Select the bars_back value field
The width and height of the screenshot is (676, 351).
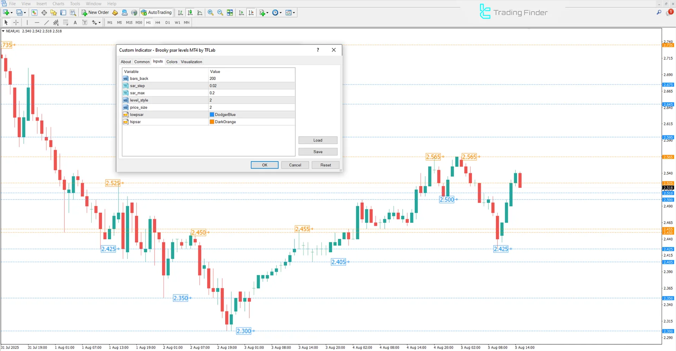(247, 78)
